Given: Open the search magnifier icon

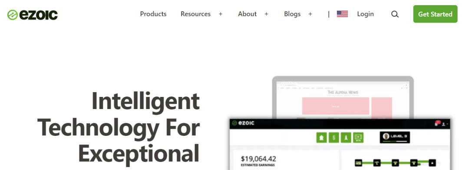Looking at the screenshot, I should [x=395, y=14].
